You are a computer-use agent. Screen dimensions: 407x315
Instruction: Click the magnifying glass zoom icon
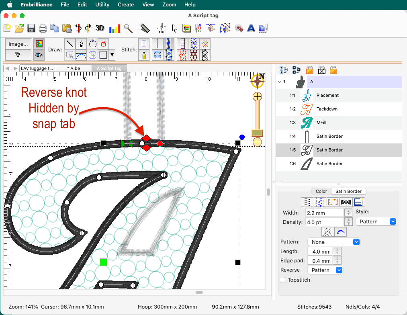(x=128, y=28)
